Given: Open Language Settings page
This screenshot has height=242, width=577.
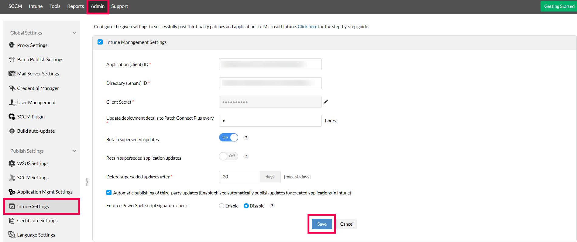Looking at the screenshot, I should pyautogui.click(x=36, y=235).
